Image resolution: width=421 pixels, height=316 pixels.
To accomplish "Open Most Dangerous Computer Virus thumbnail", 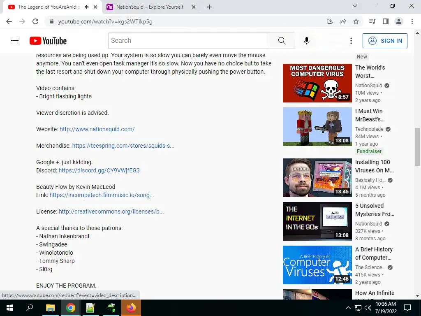I will pos(317,83).
